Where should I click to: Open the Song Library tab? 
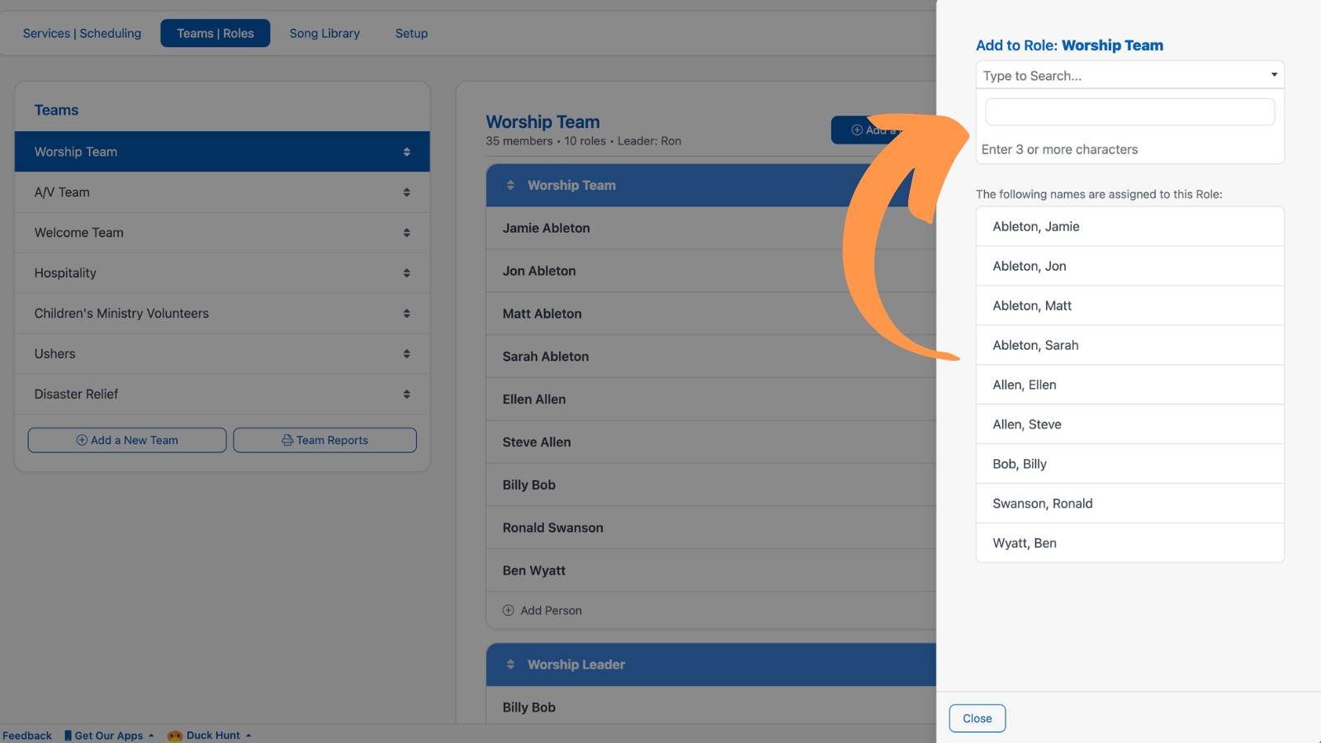[324, 33]
